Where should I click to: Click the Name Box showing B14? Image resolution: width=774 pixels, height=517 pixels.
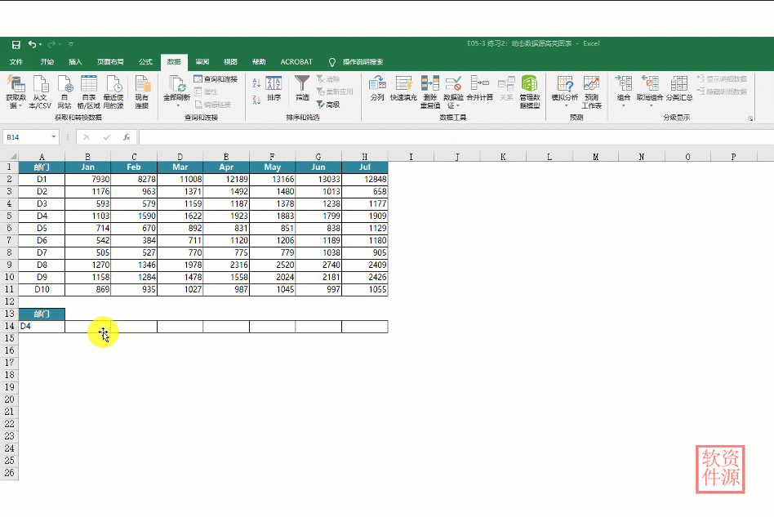click(27, 137)
